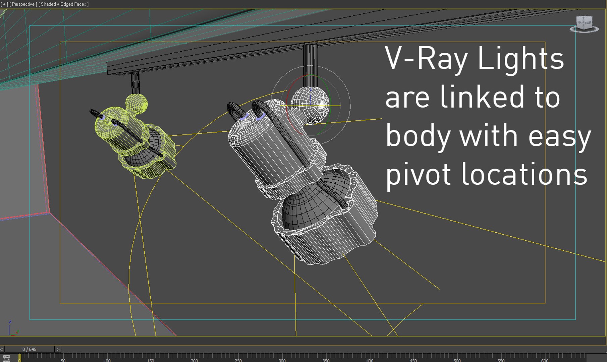Step back with the time slider left arrow

(2, 349)
